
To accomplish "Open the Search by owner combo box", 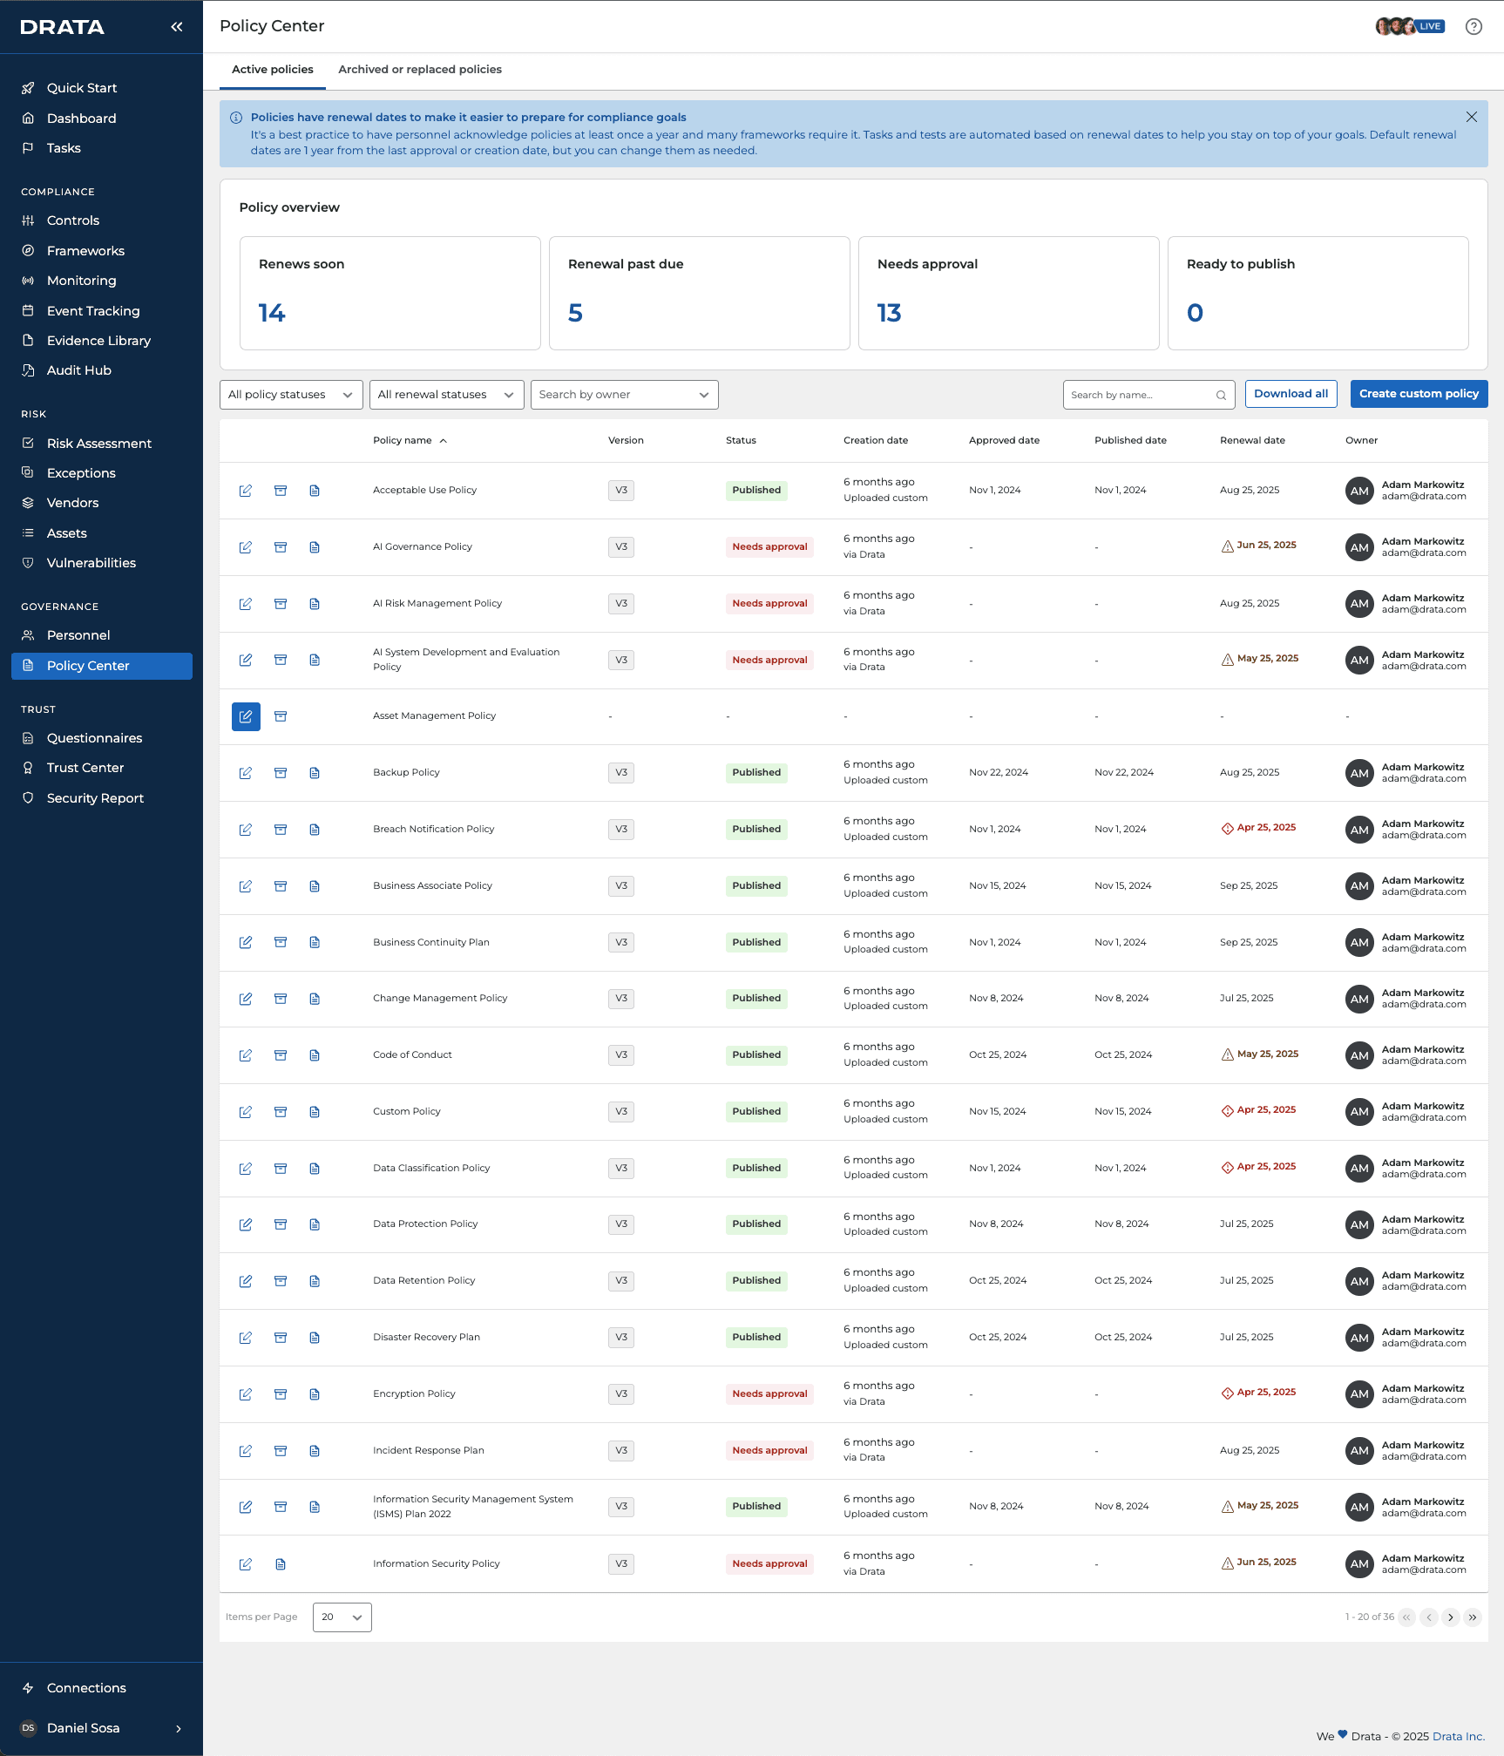I will click(x=624, y=395).
